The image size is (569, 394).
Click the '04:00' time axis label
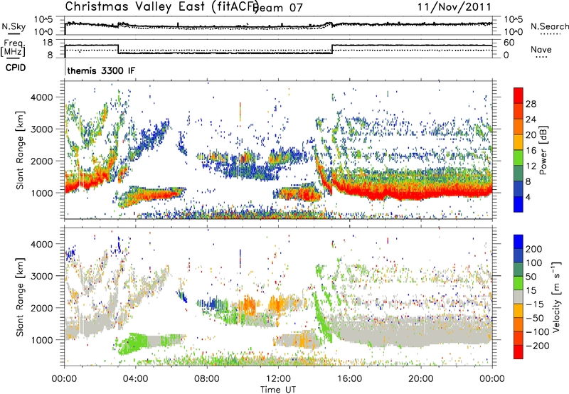coord(135,379)
